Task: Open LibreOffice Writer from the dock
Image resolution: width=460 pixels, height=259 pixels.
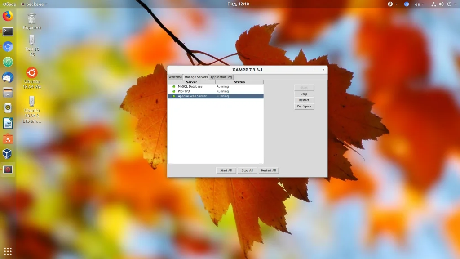Action: tap(8, 123)
